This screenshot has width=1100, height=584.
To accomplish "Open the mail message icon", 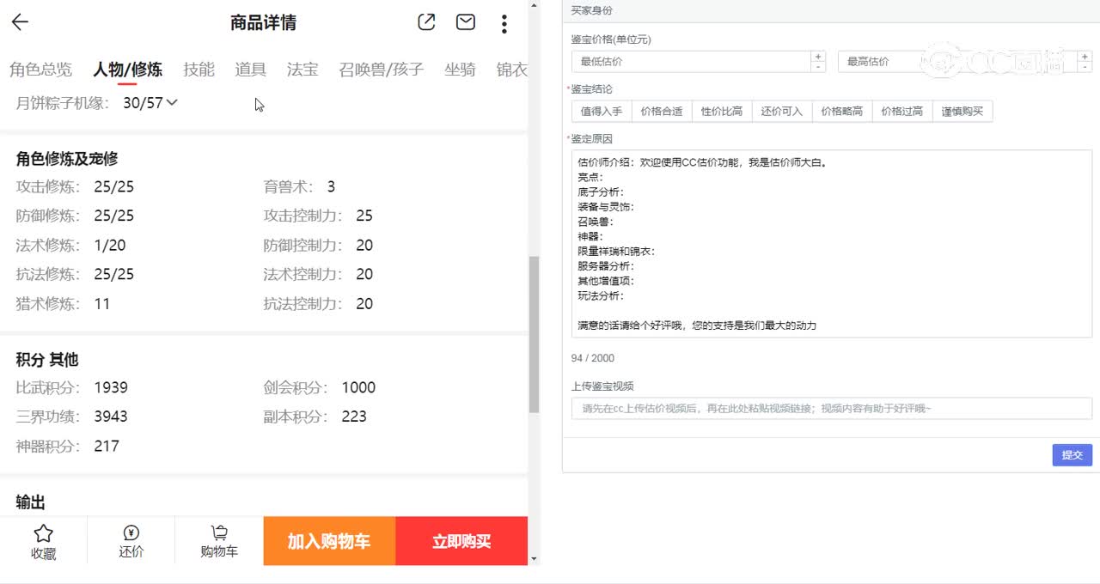I will click(466, 22).
